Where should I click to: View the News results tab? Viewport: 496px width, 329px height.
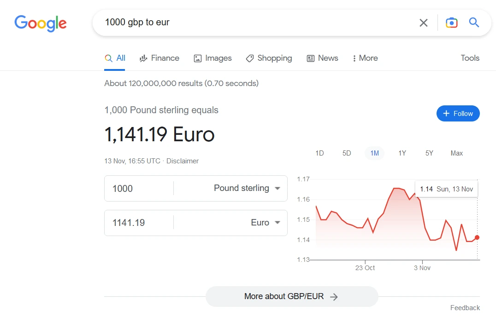[322, 58]
